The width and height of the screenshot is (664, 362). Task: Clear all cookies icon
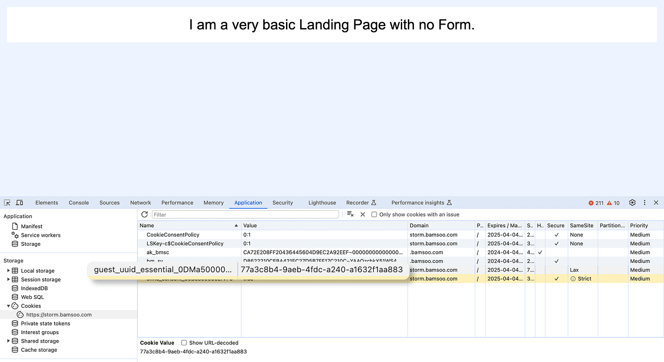click(350, 214)
